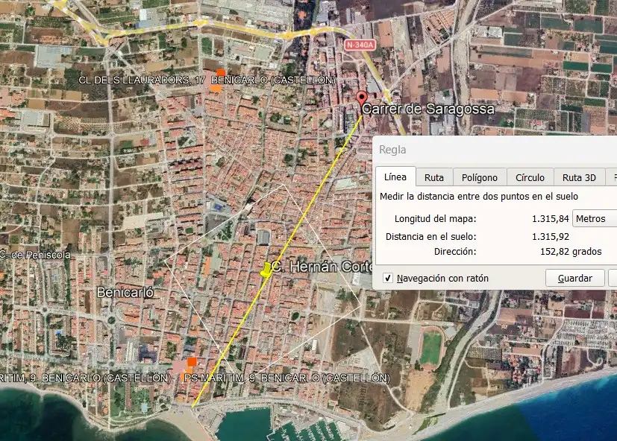The image size is (617, 441).
Task: Click the direction value 152,82 grados
Action: 571,252
